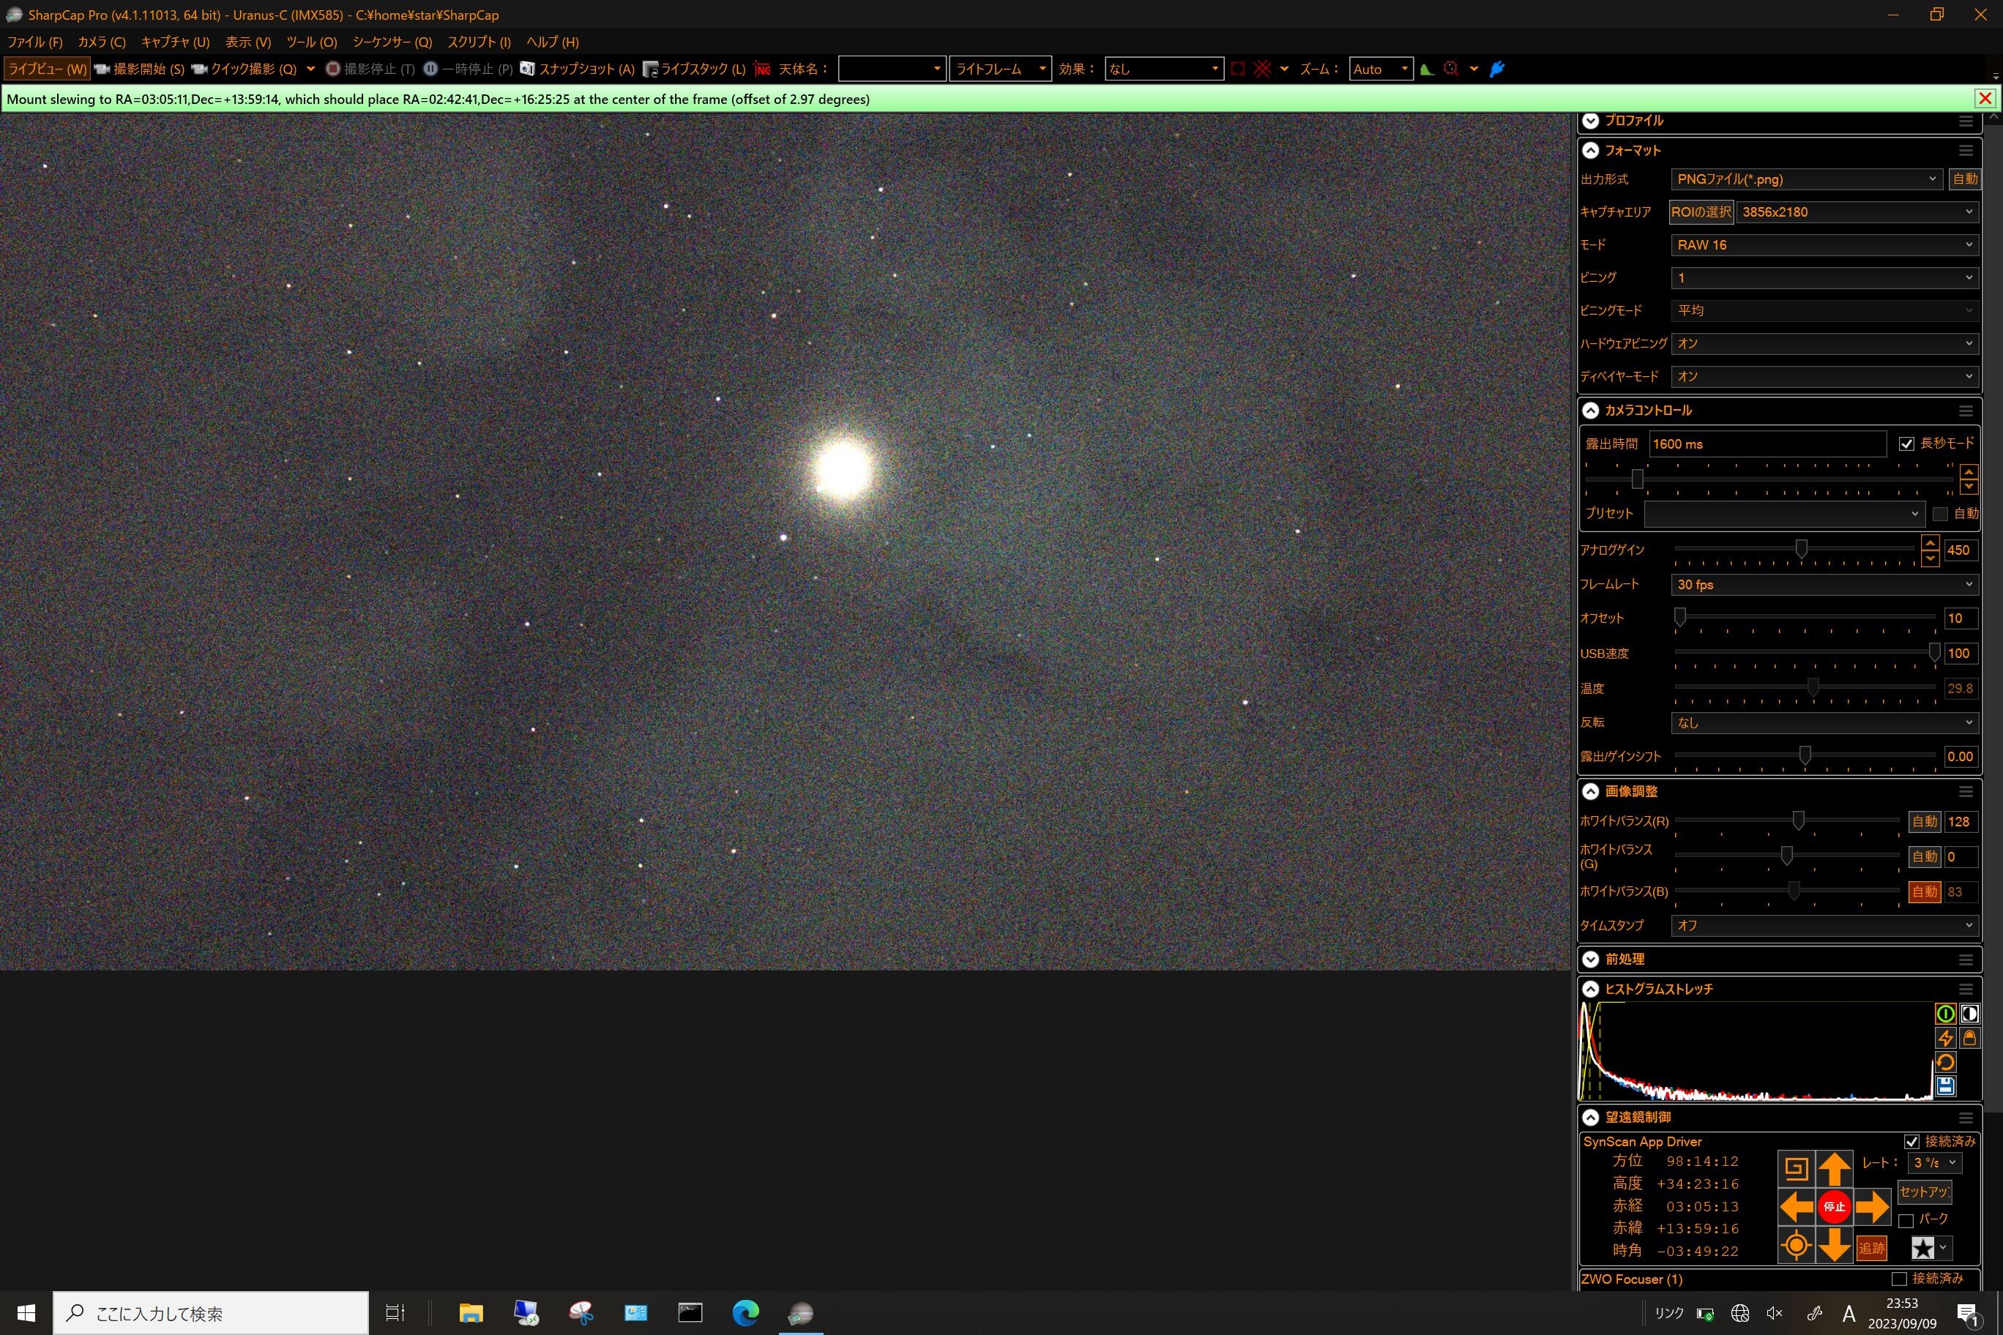Collapse the カメラコントロール panel
This screenshot has width=2003, height=1335.
coord(1590,411)
